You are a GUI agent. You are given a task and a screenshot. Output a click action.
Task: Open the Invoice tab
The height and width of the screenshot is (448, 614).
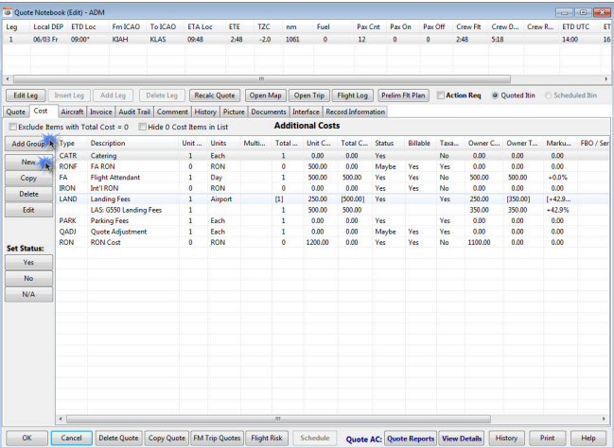[101, 112]
